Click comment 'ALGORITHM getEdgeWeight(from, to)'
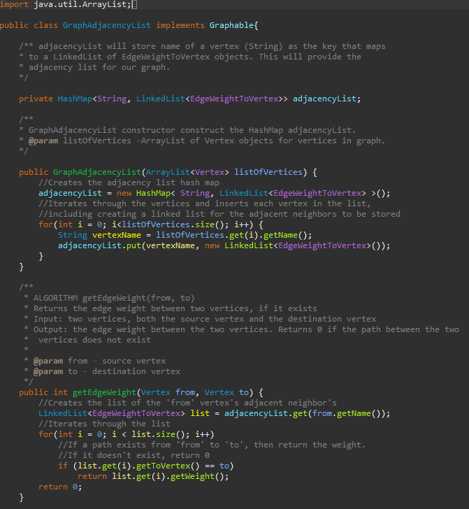Image resolution: width=469 pixels, height=509 pixels. click(114, 298)
